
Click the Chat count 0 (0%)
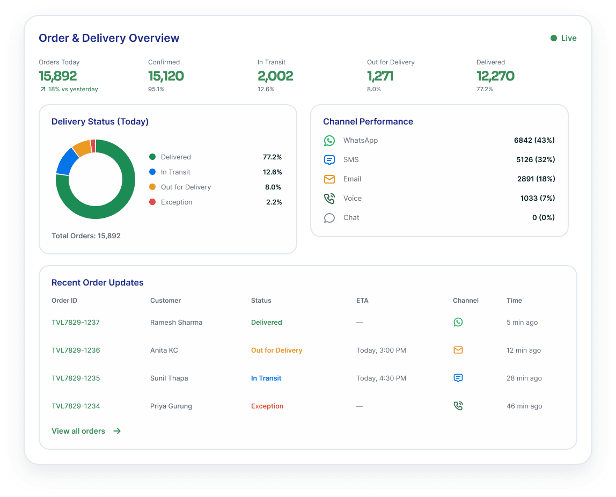544,217
